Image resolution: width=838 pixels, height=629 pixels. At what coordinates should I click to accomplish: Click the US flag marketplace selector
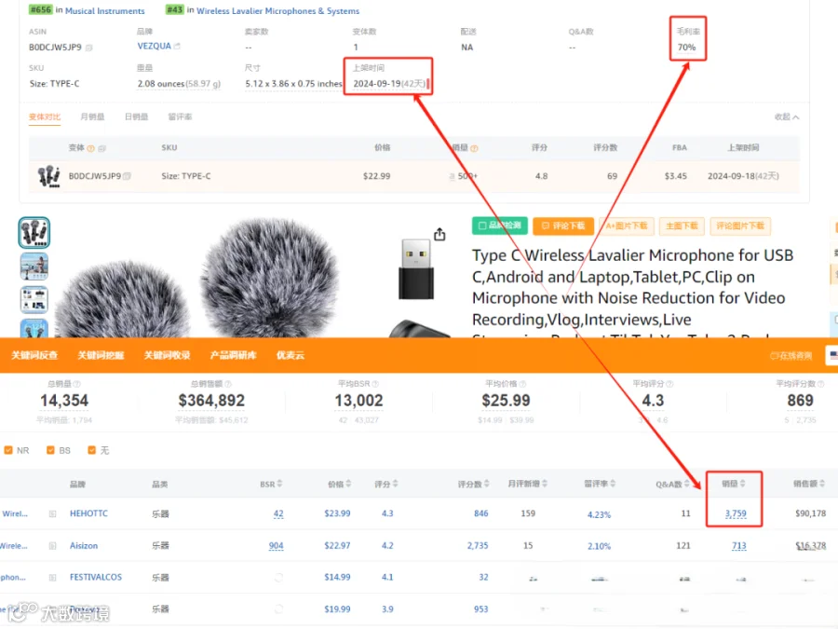pyautogui.click(x=832, y=356)
